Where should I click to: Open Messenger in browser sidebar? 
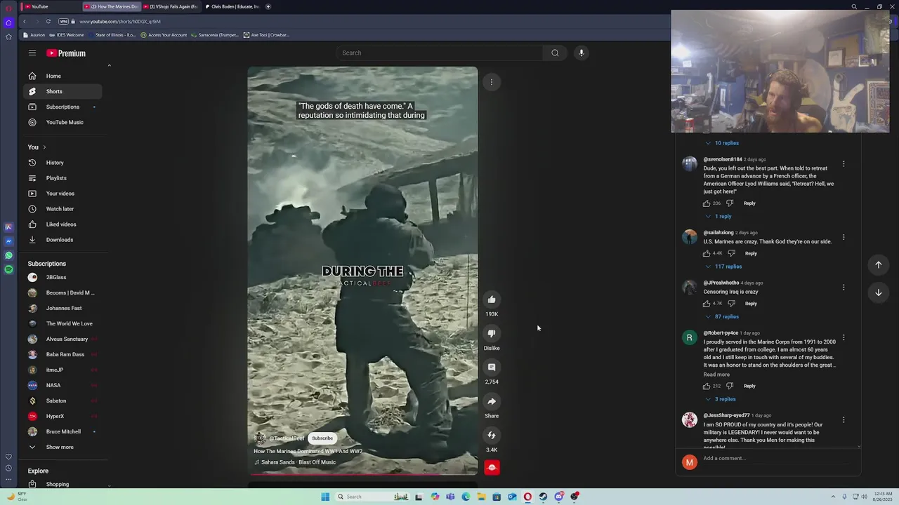8,241
